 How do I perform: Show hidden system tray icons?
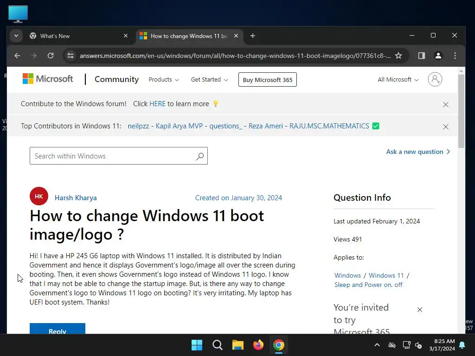(377, 345)
